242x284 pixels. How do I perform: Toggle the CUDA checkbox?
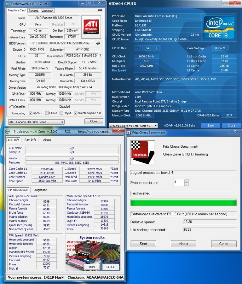tap(47, 113)
